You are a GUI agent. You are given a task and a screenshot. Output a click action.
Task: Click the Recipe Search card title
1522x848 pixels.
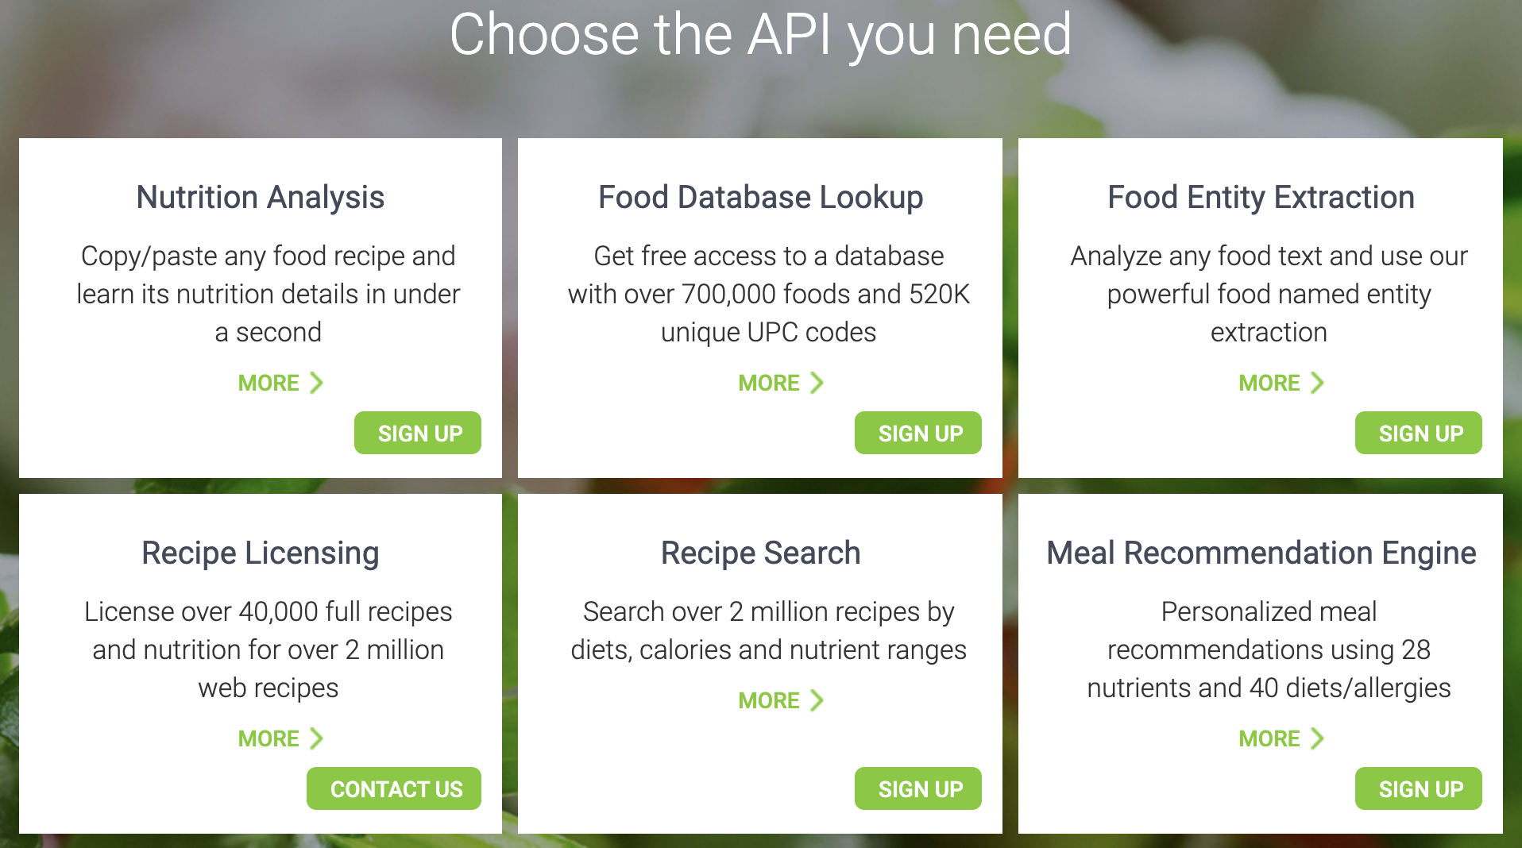[x=760, y=553]
